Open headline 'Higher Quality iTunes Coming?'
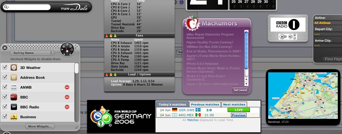Viewport: 342px width, 134px height. 210,43
